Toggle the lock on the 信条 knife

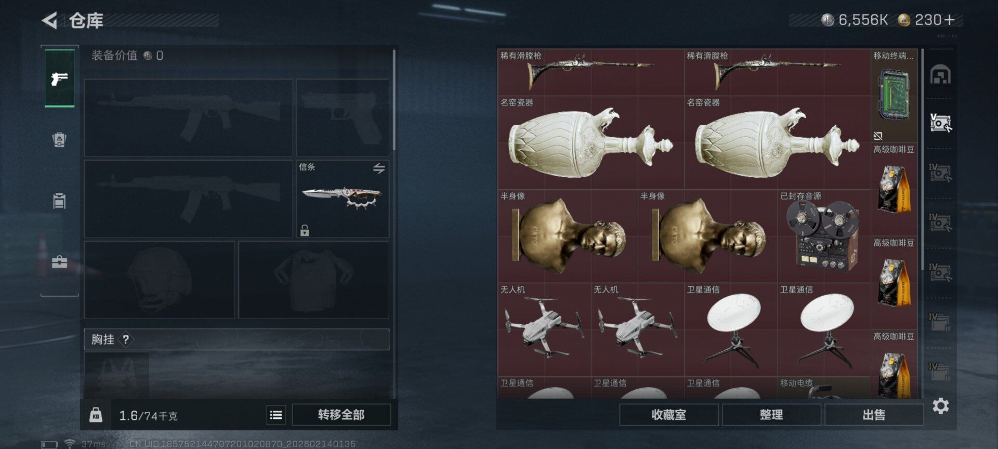305,230
